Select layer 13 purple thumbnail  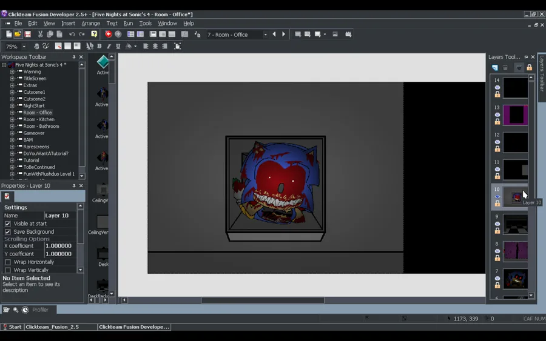coord(515,114)
